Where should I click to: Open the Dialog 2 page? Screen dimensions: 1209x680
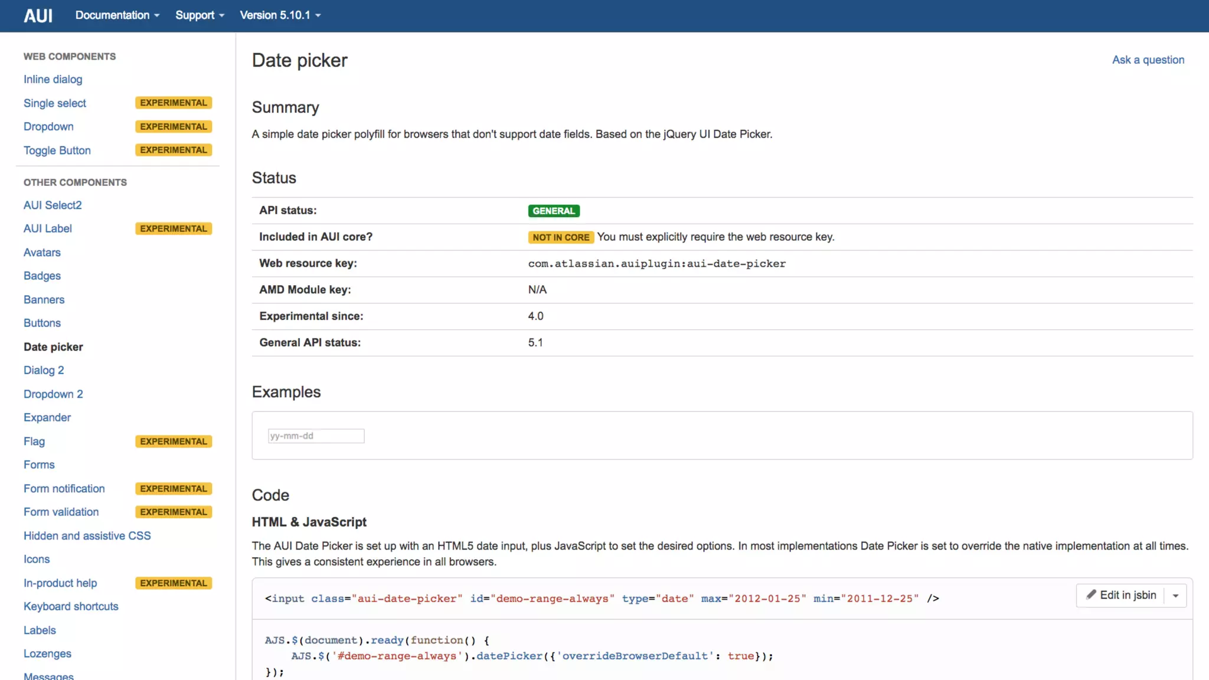click(44, 370)
